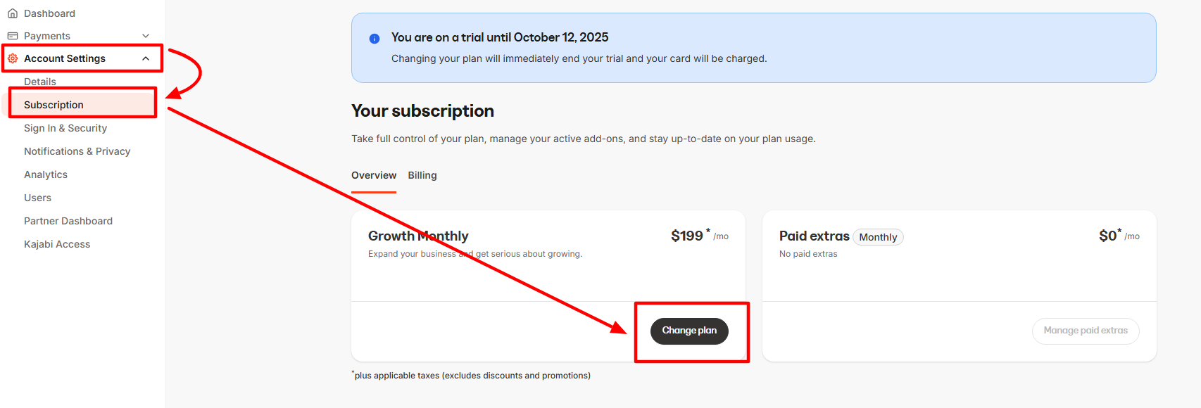Expand the Payments menu chevron
Image resolution: width=1201 pixels, height=408 pixels.
tap(146, 36)
